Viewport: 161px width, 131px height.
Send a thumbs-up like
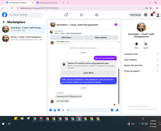click(117, 110)
